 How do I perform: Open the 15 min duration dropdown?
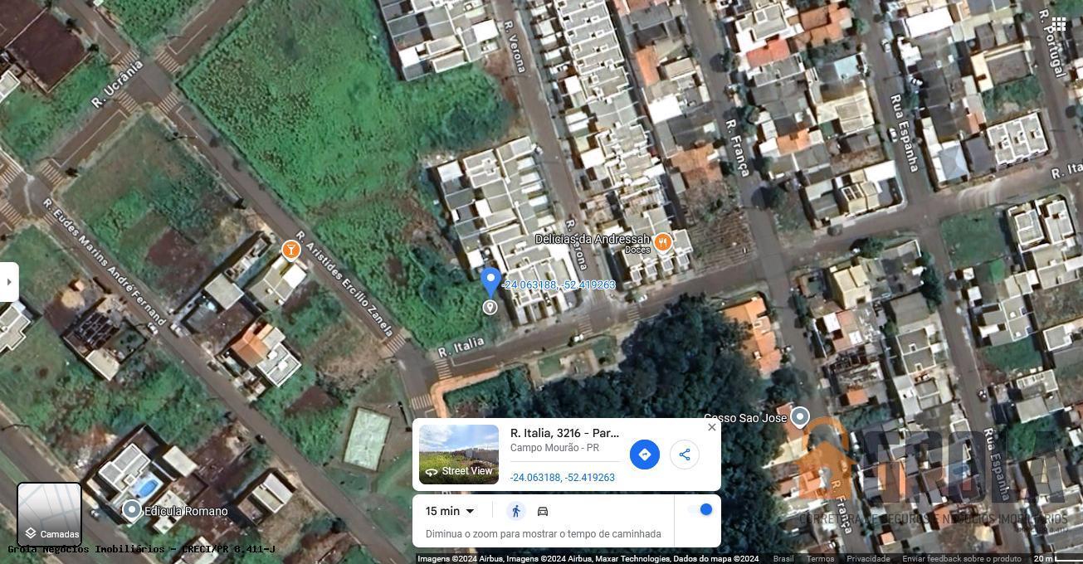pyautogui.click(x=450, y=511)
